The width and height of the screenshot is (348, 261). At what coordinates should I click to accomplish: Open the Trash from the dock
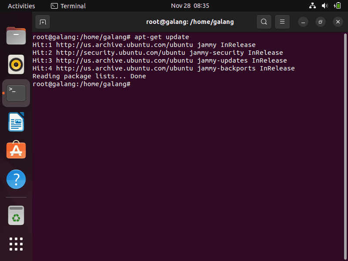16,215
